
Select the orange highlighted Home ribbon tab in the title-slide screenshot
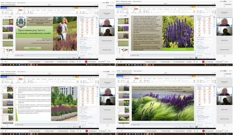click(x=20, y=10)
